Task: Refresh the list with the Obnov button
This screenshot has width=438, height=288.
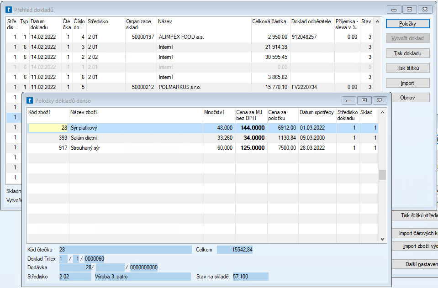Action: click(410, 98)
